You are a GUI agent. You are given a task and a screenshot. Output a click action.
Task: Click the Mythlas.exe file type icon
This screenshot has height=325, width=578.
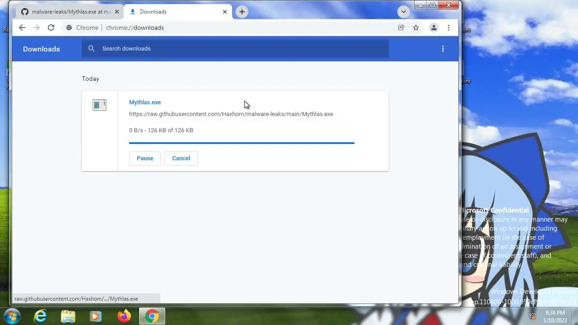point(99,105)
